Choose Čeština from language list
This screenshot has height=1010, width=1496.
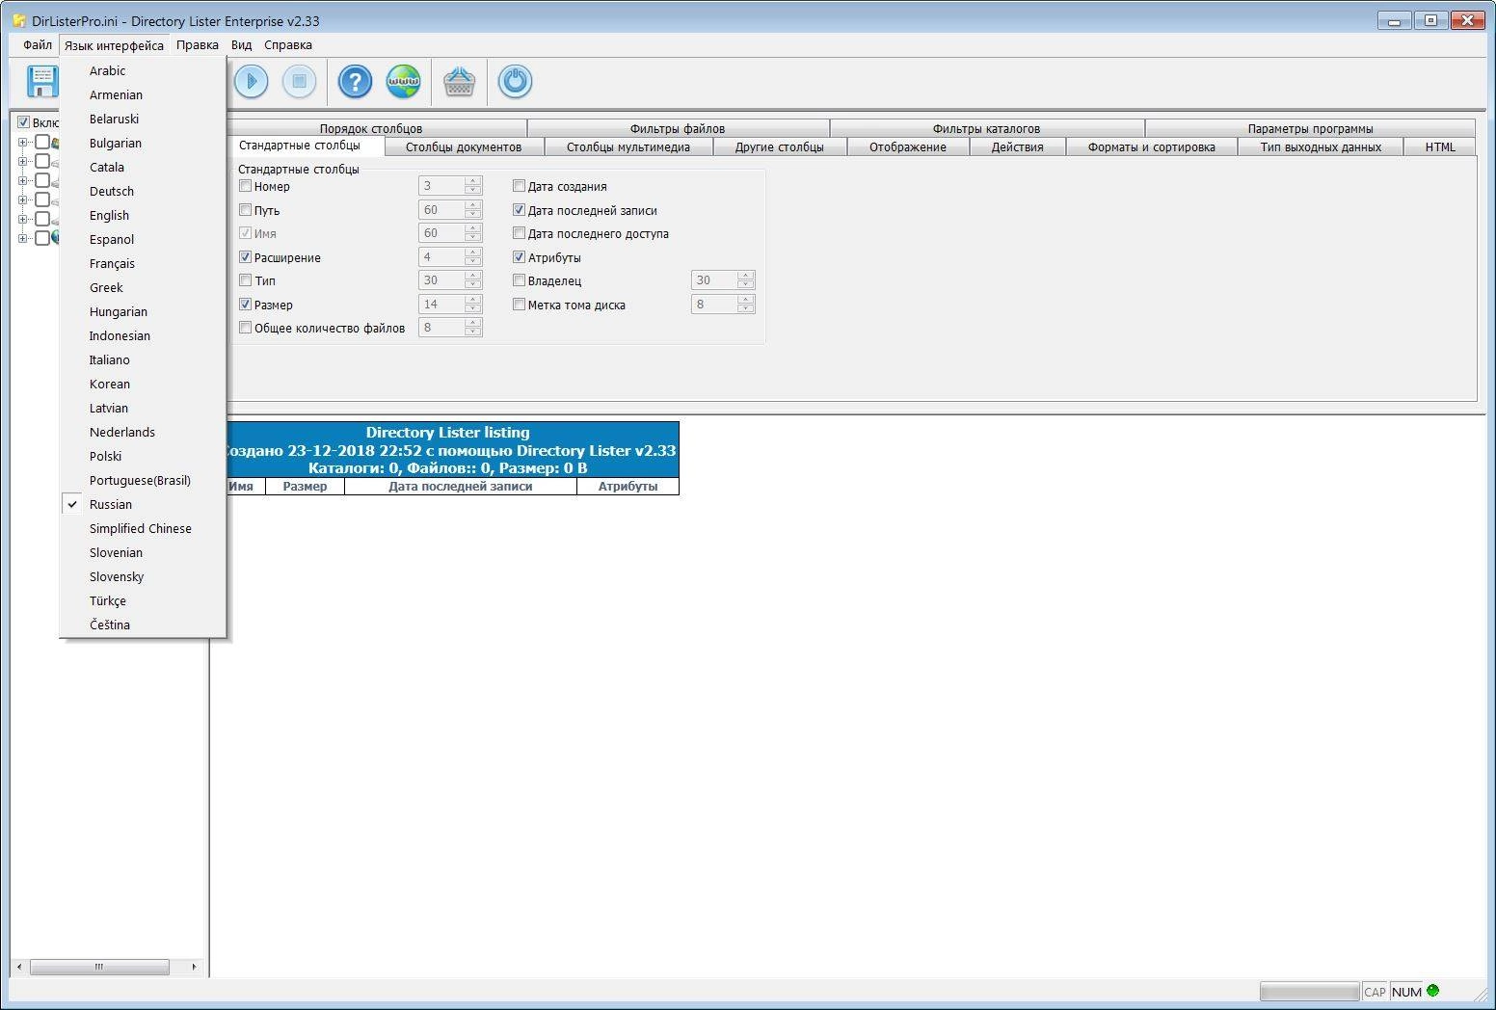pyautogui.click(x=143, y=625)
